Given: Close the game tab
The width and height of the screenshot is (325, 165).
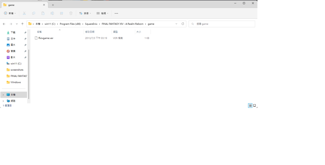Looking at the screenshot, I should pyautogui.click(x=44, y=5).
